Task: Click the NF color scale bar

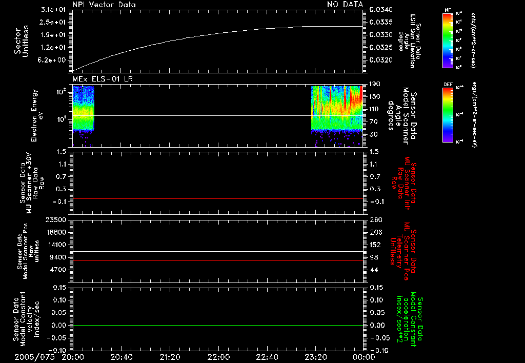Action: pos(448,40)
